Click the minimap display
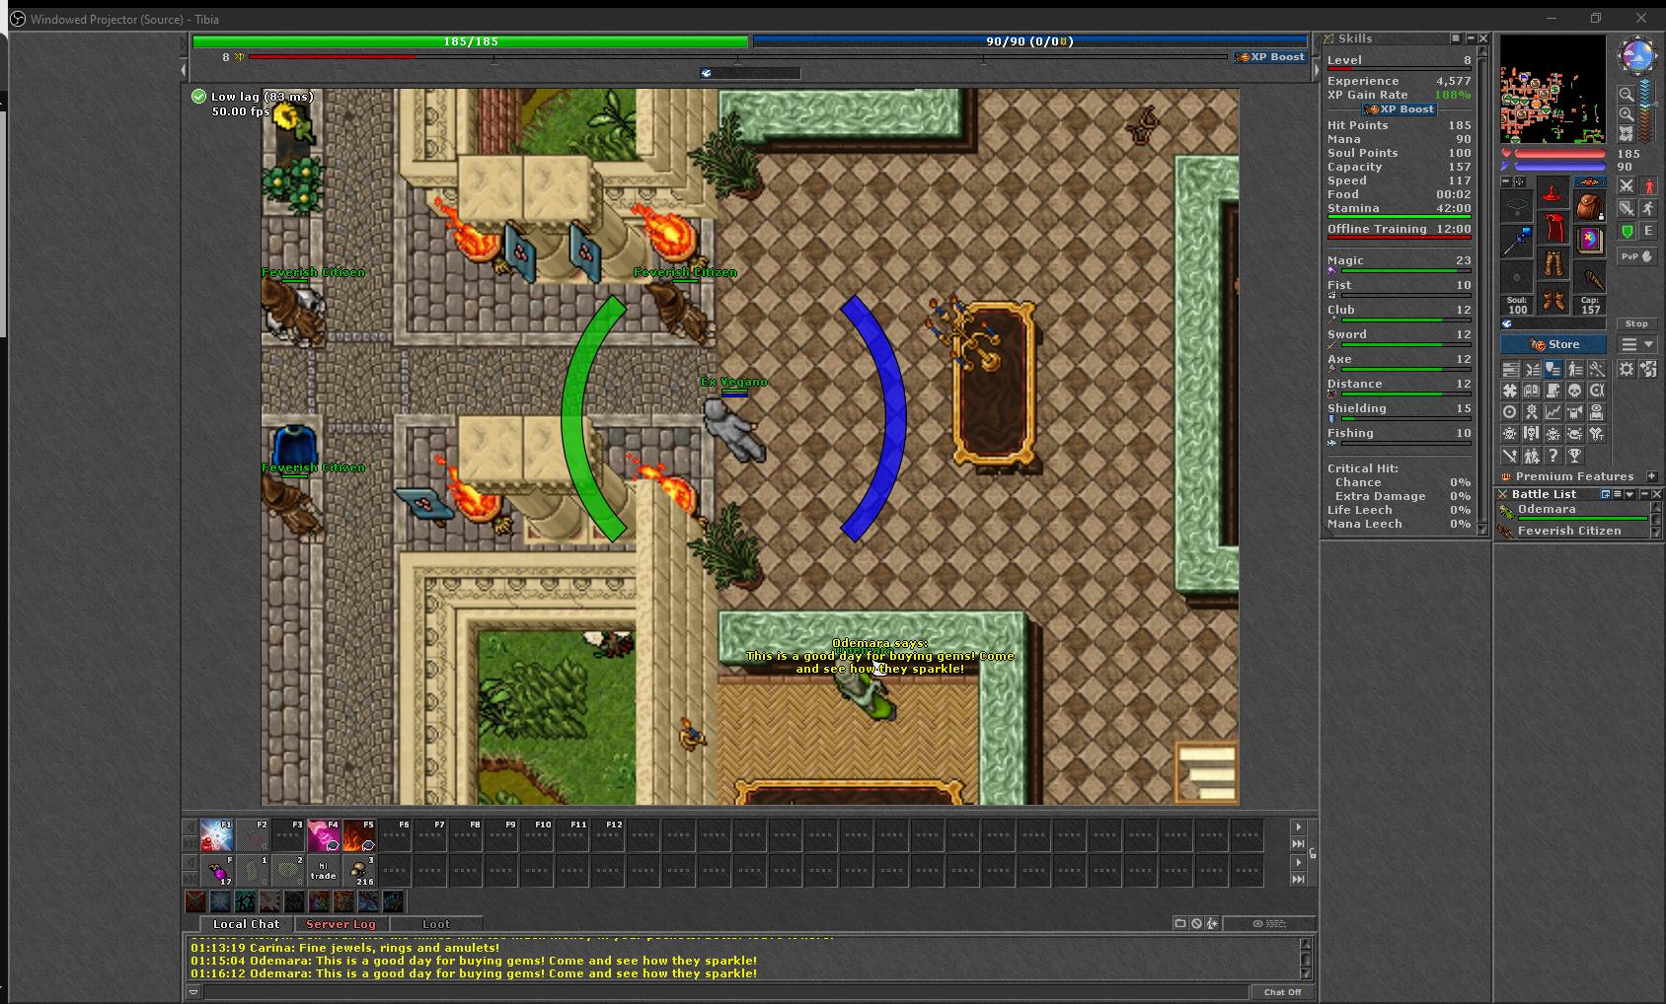Screen dimensions: 1666x1004 (1552, 89)
